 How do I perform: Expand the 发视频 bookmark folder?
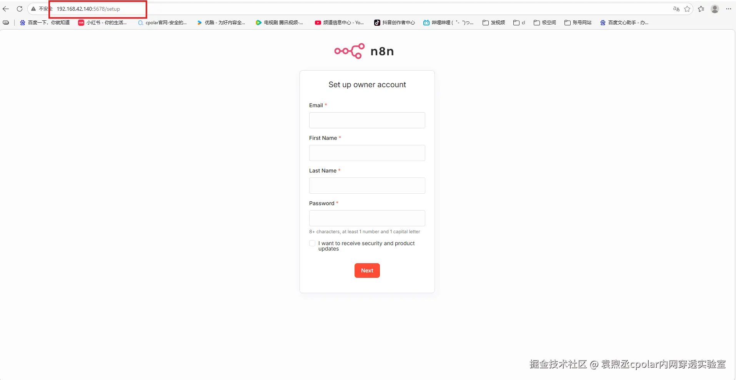(x=494, y=23)
